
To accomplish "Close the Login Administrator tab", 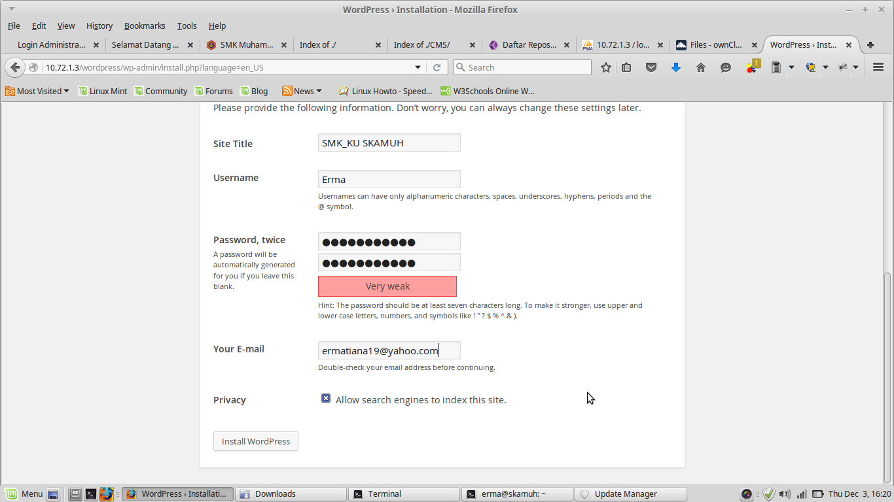I will [x=96, y=45].
